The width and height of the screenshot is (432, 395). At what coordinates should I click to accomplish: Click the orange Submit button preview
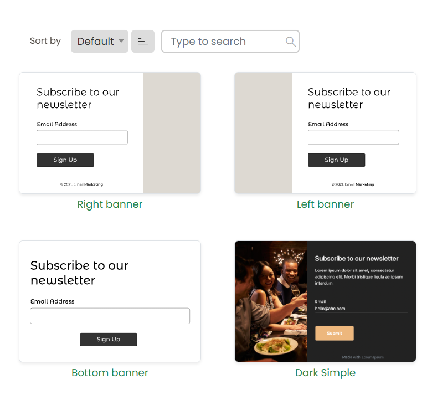(334, 333)
